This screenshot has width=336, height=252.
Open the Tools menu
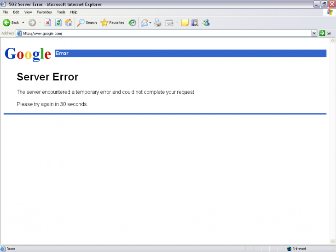click(x=61, y=12)
